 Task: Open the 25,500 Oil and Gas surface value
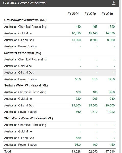[x=93, y=105]
